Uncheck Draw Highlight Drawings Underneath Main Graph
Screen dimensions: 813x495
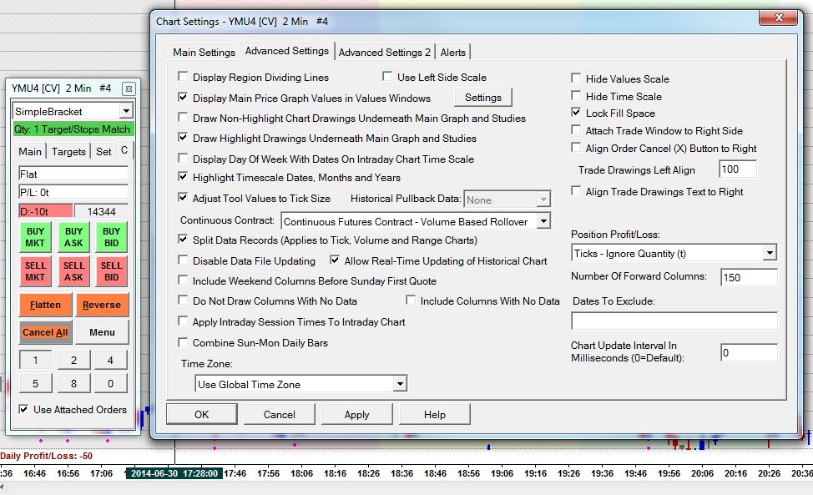[183, 138]
